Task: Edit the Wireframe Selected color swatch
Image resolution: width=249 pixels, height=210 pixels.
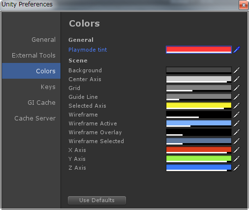Action: click(199, 141)
